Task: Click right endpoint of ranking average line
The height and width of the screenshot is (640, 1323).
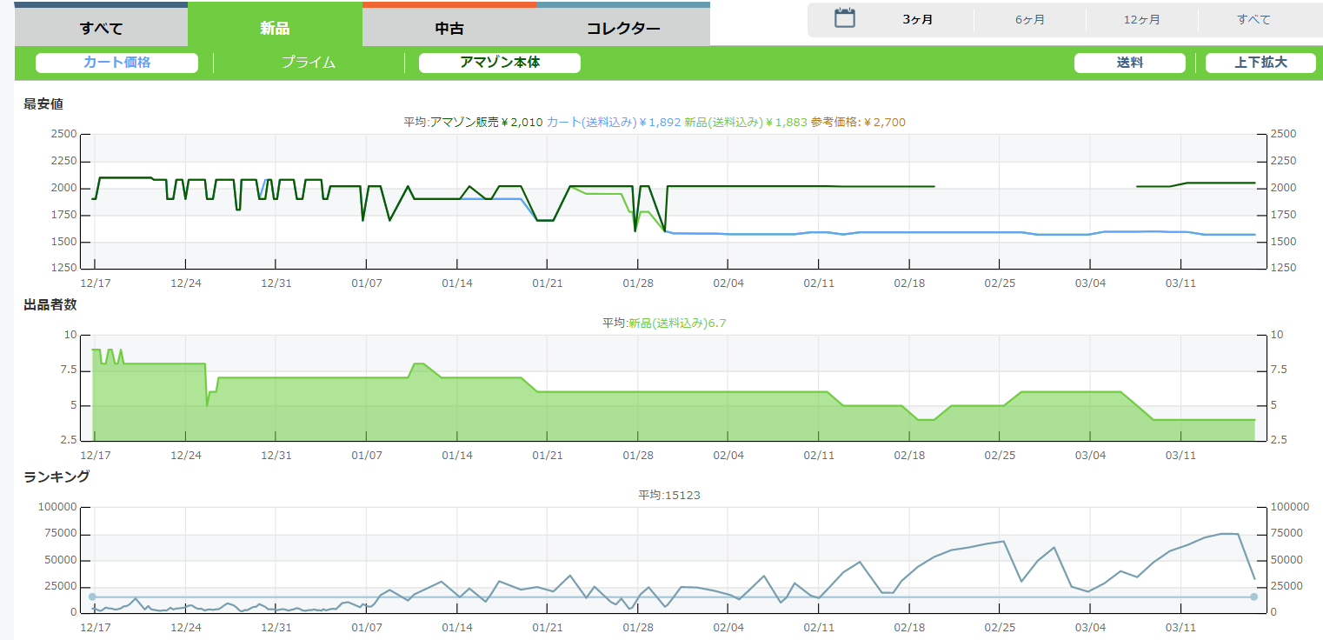Action: [x=1253, y=597]
